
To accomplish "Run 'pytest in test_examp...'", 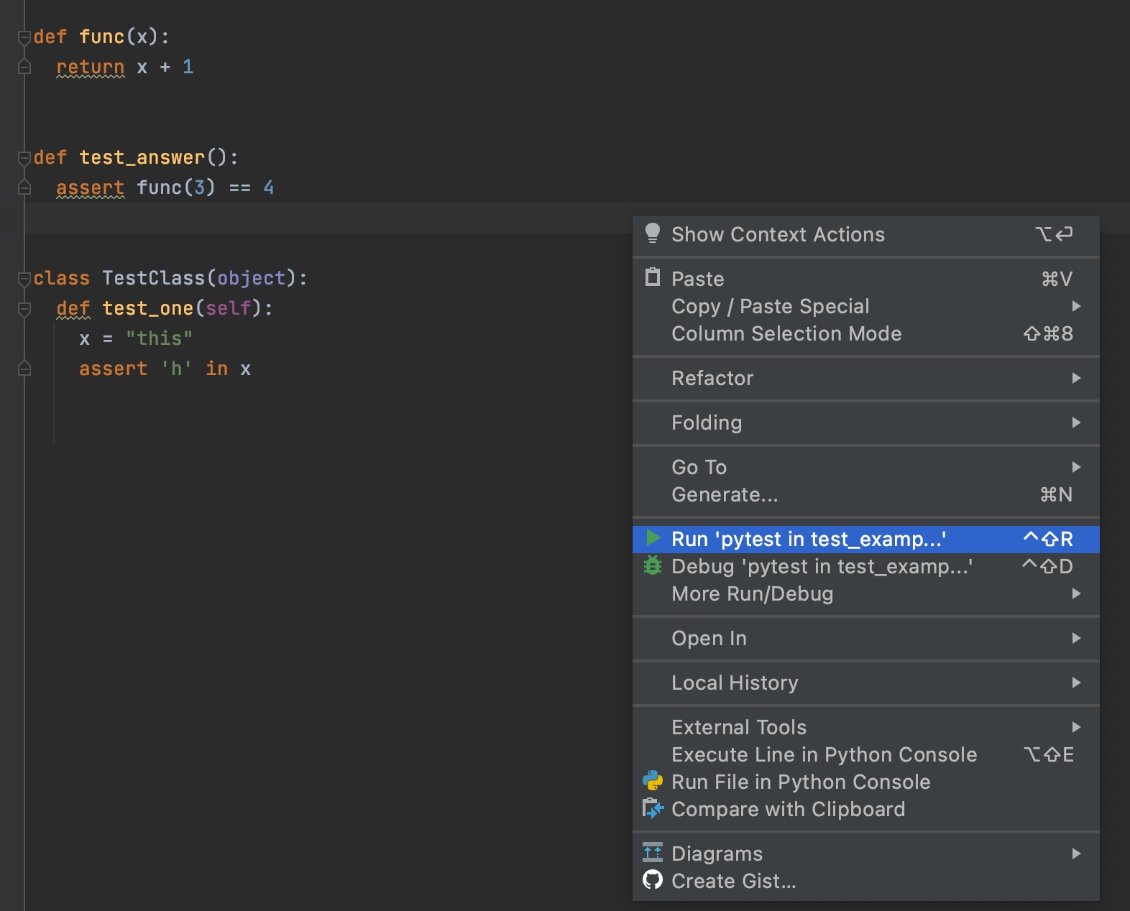I will pos(866,539).
